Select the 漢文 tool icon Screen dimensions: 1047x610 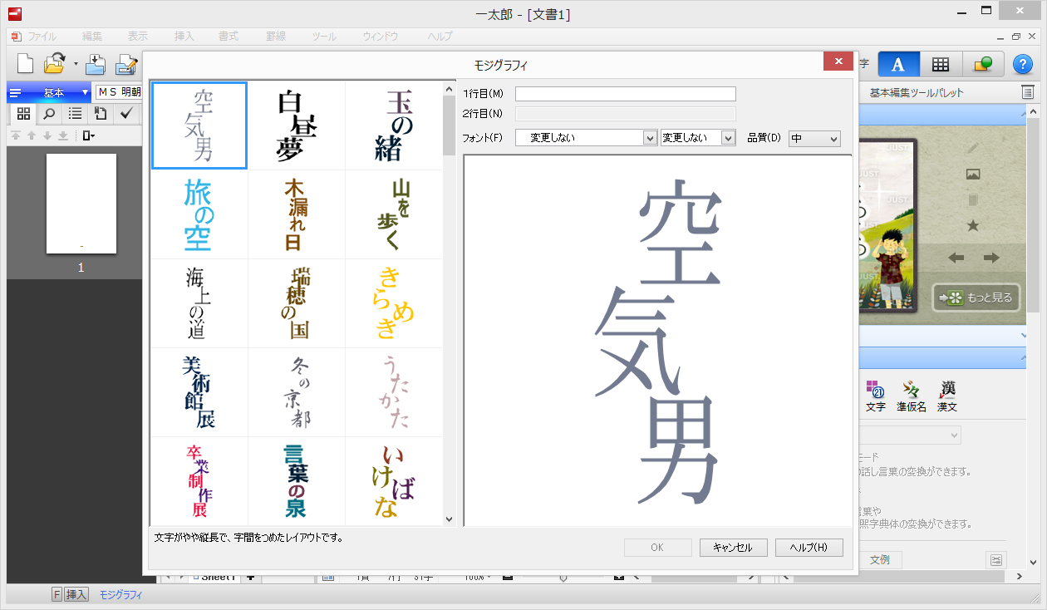946,393
